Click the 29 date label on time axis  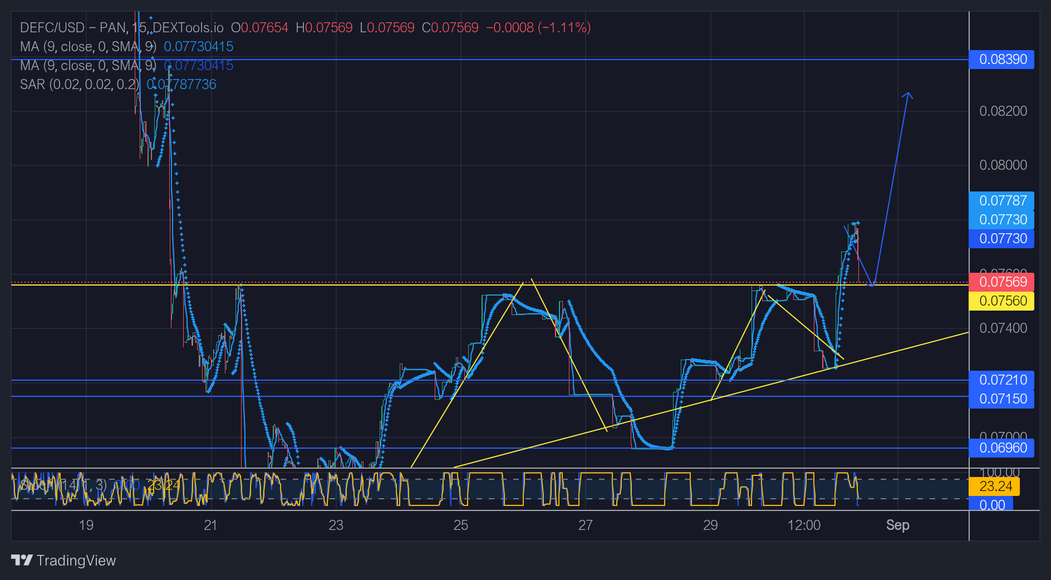(x=710, y=525)
